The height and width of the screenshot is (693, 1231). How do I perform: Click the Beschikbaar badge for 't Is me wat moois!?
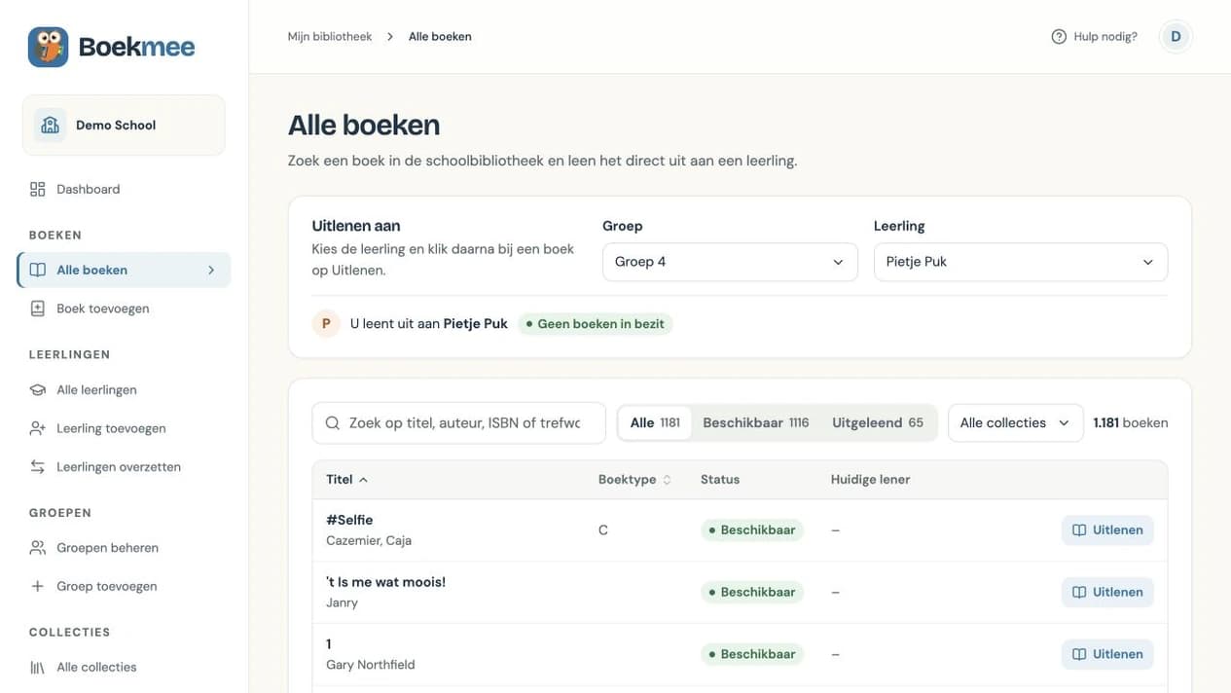752,592
